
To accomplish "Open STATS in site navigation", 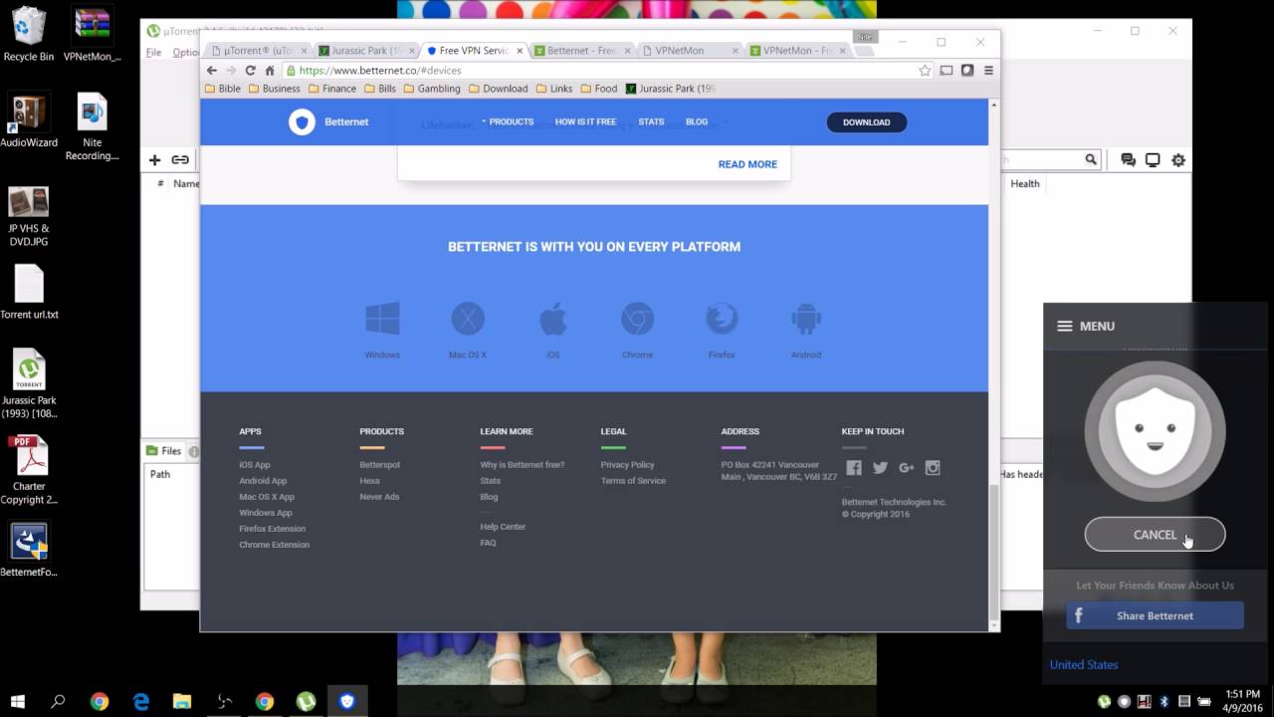I will (x=651, y=121).
